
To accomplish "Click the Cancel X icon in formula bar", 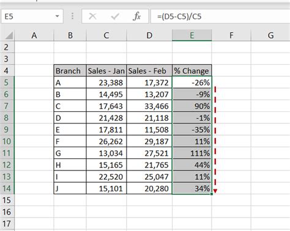I will click(92, 16).
